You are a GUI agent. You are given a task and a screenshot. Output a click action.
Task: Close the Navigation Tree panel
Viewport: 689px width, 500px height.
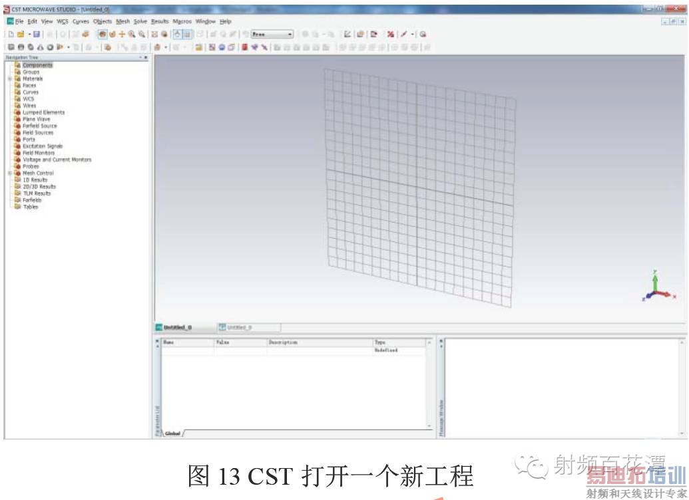pos(146,57)
